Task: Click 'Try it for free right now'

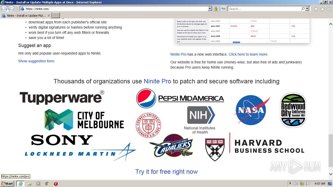Action: [x=166, y=172]
